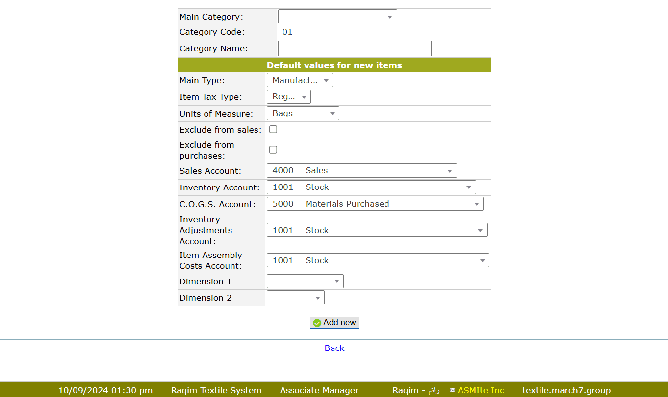Follow the Back link

coord(334,348)
